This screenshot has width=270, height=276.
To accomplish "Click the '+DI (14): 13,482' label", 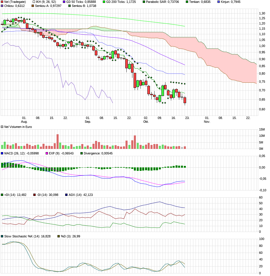I will (x=15, y=195).
